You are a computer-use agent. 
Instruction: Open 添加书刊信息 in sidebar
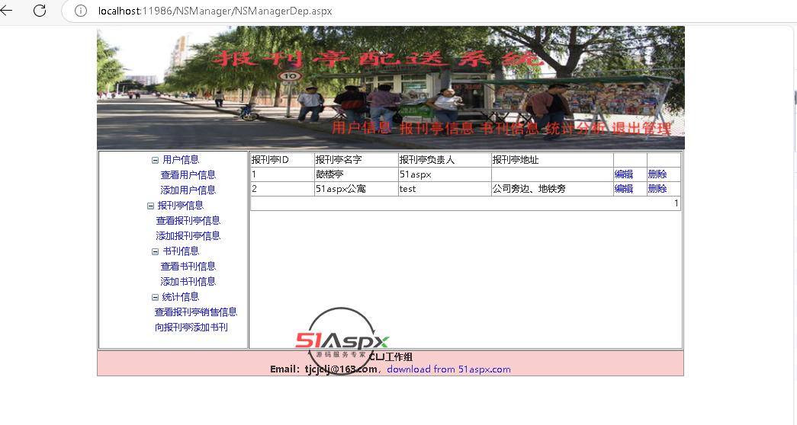tap(188, 282)
